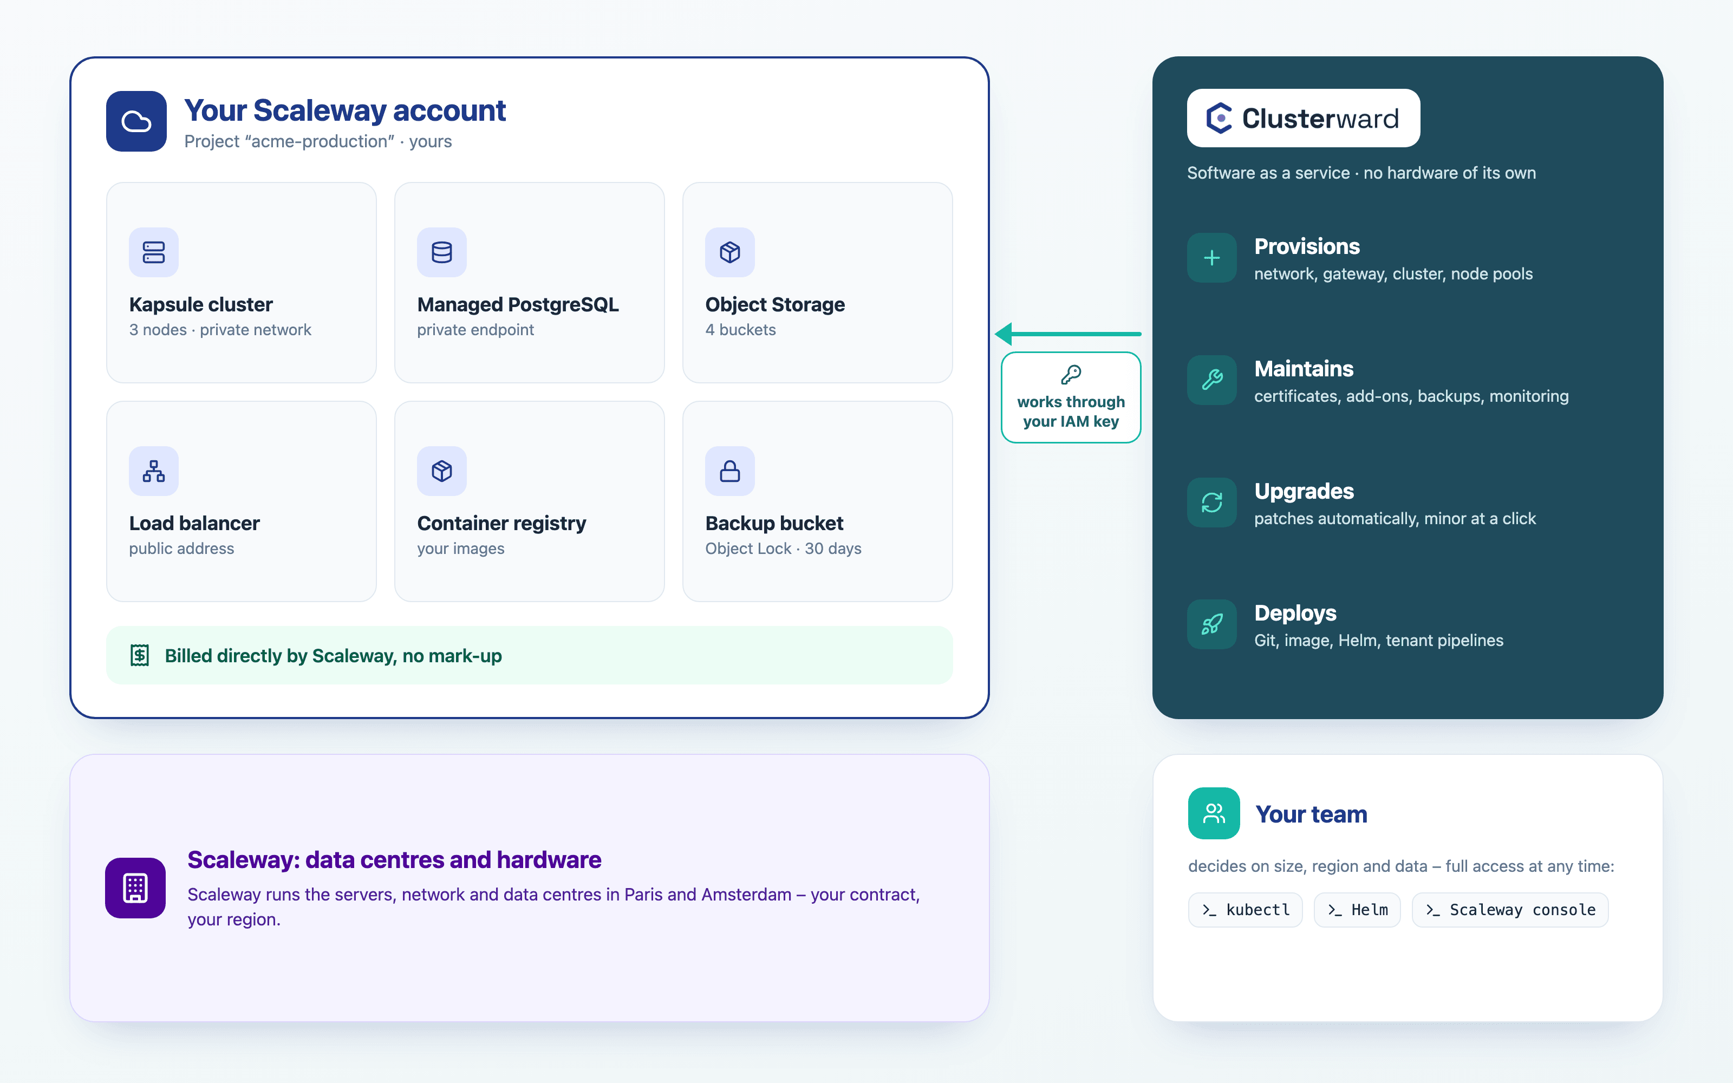Click the Load balancer title

[194, 523]
